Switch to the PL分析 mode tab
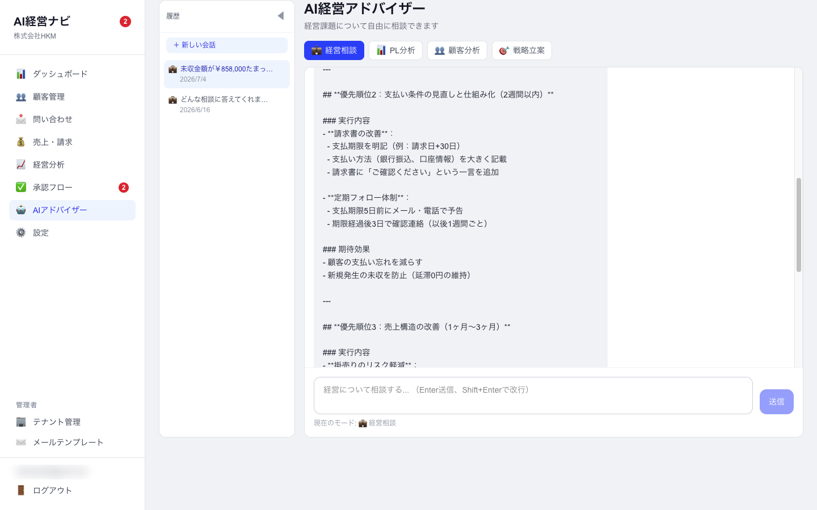The width and height of the screenshot is (817, 510). coord(395,50)
